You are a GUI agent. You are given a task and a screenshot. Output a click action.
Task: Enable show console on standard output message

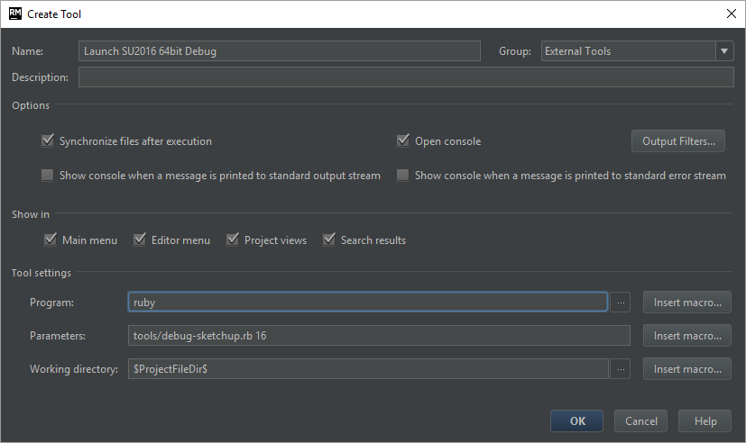click(x=48, y=176)
